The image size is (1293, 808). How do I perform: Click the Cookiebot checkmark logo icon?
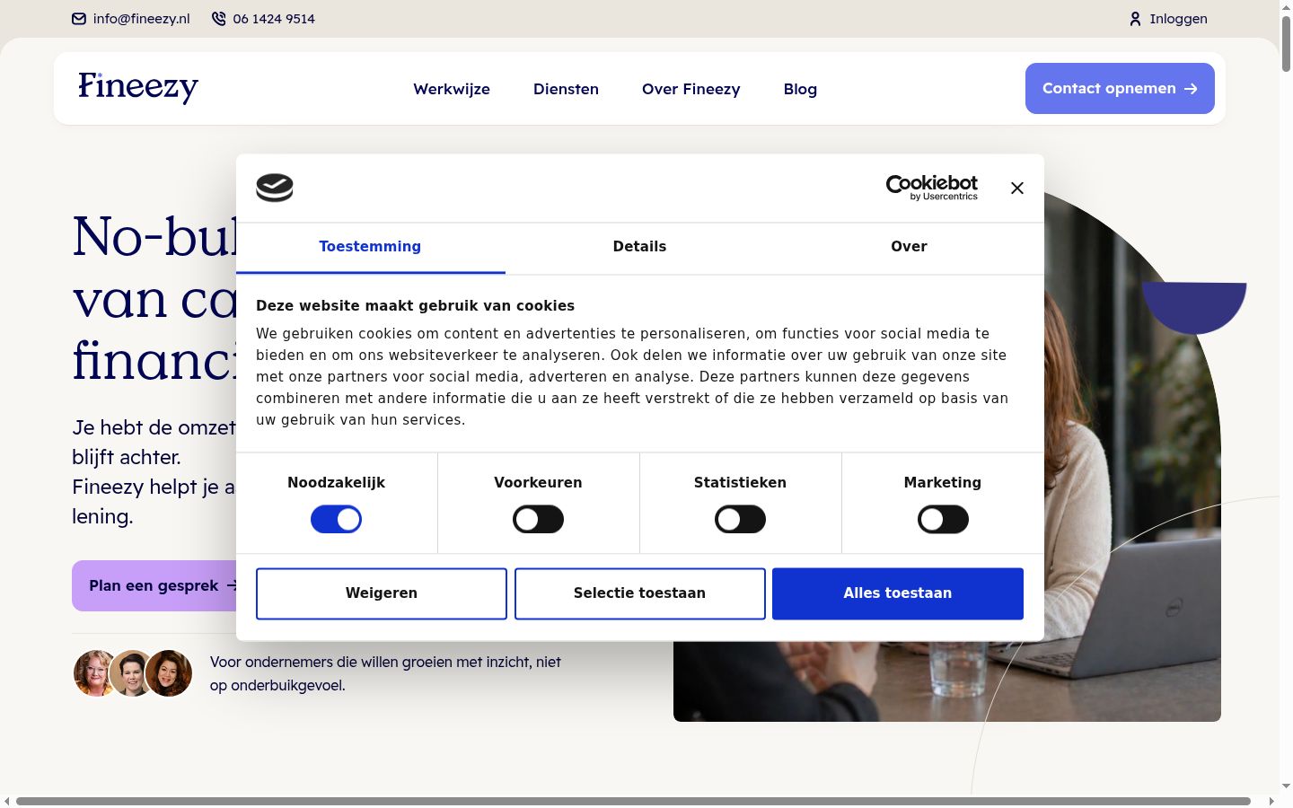(275, 188)
